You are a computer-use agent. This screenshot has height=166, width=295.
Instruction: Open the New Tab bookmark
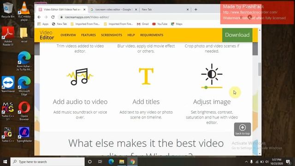59,24
